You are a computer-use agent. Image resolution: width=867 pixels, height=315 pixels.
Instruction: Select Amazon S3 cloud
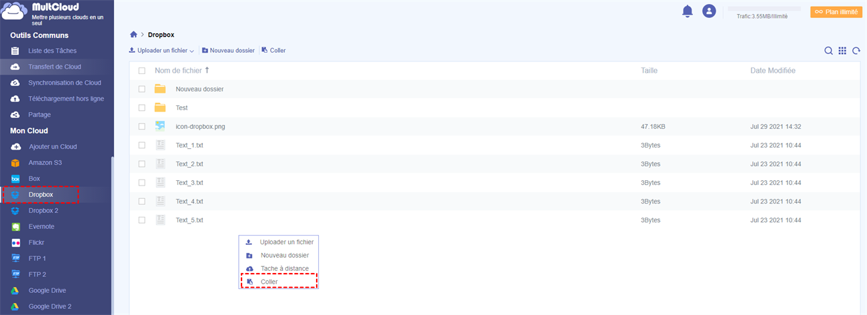click(x=45, y=163)
